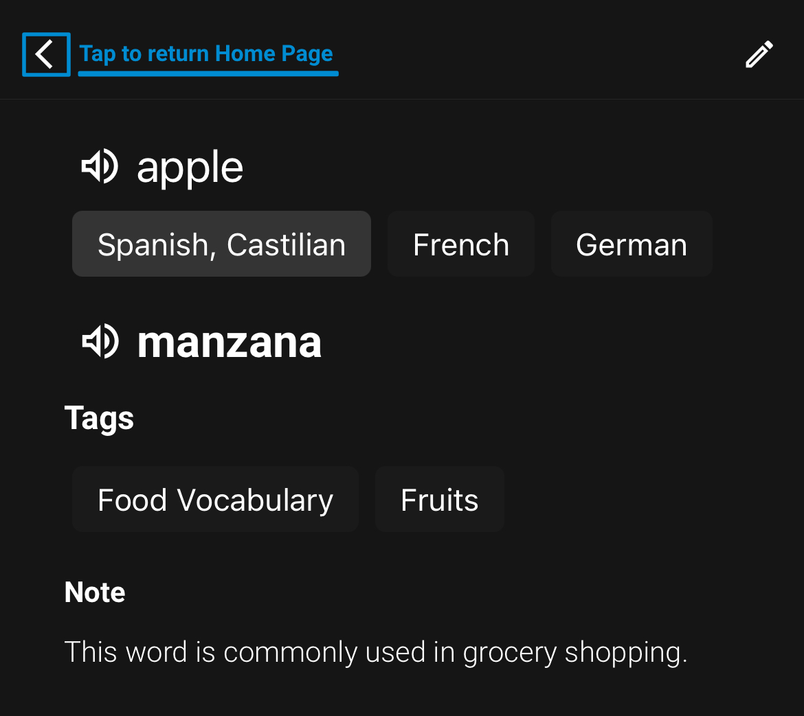This screenshot has height=716, width=804.
Task: Click the Note section heading
Action: pos(95,592)
